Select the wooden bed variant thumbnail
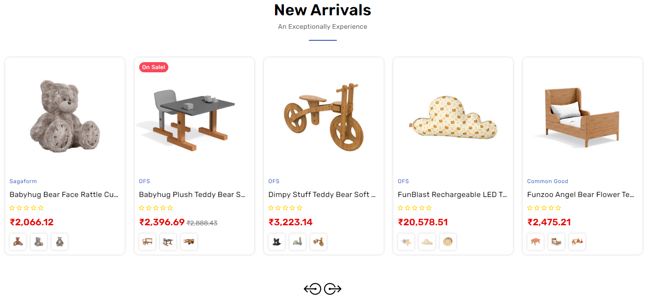This screenshot has height=299, width=648. (556, 242)
